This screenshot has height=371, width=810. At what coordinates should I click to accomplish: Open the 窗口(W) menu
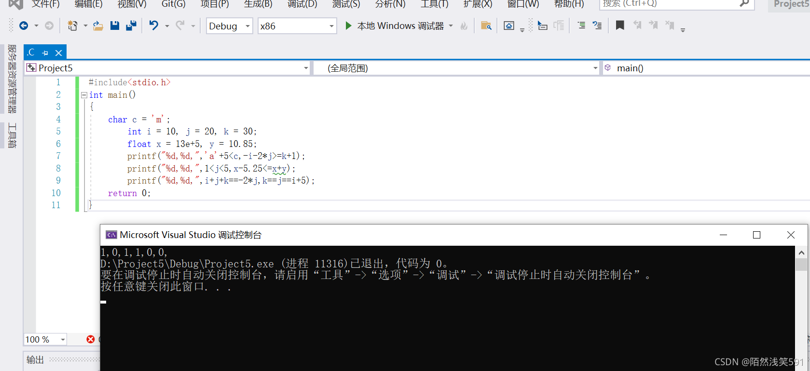tap(523, 4)
